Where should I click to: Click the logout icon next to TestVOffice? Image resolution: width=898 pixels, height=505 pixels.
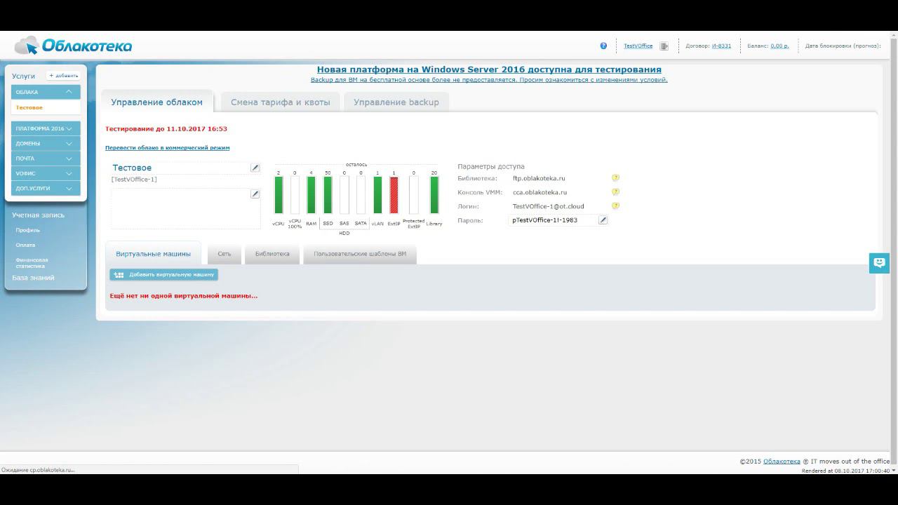[x=664, y=46]
